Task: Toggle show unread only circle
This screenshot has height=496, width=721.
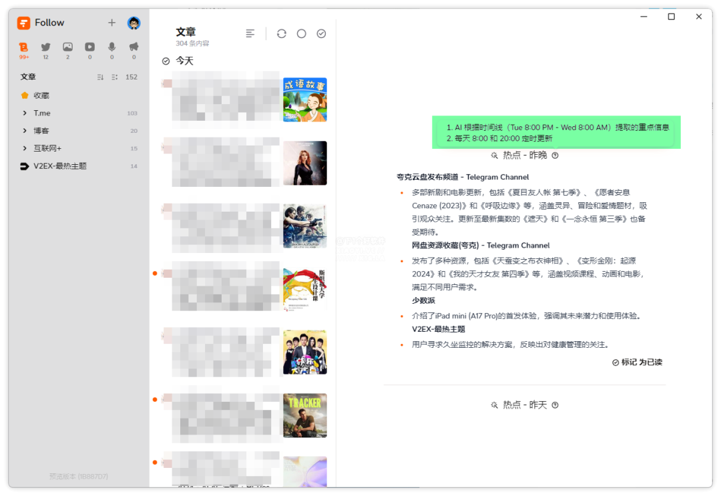Action: [301, 33]
